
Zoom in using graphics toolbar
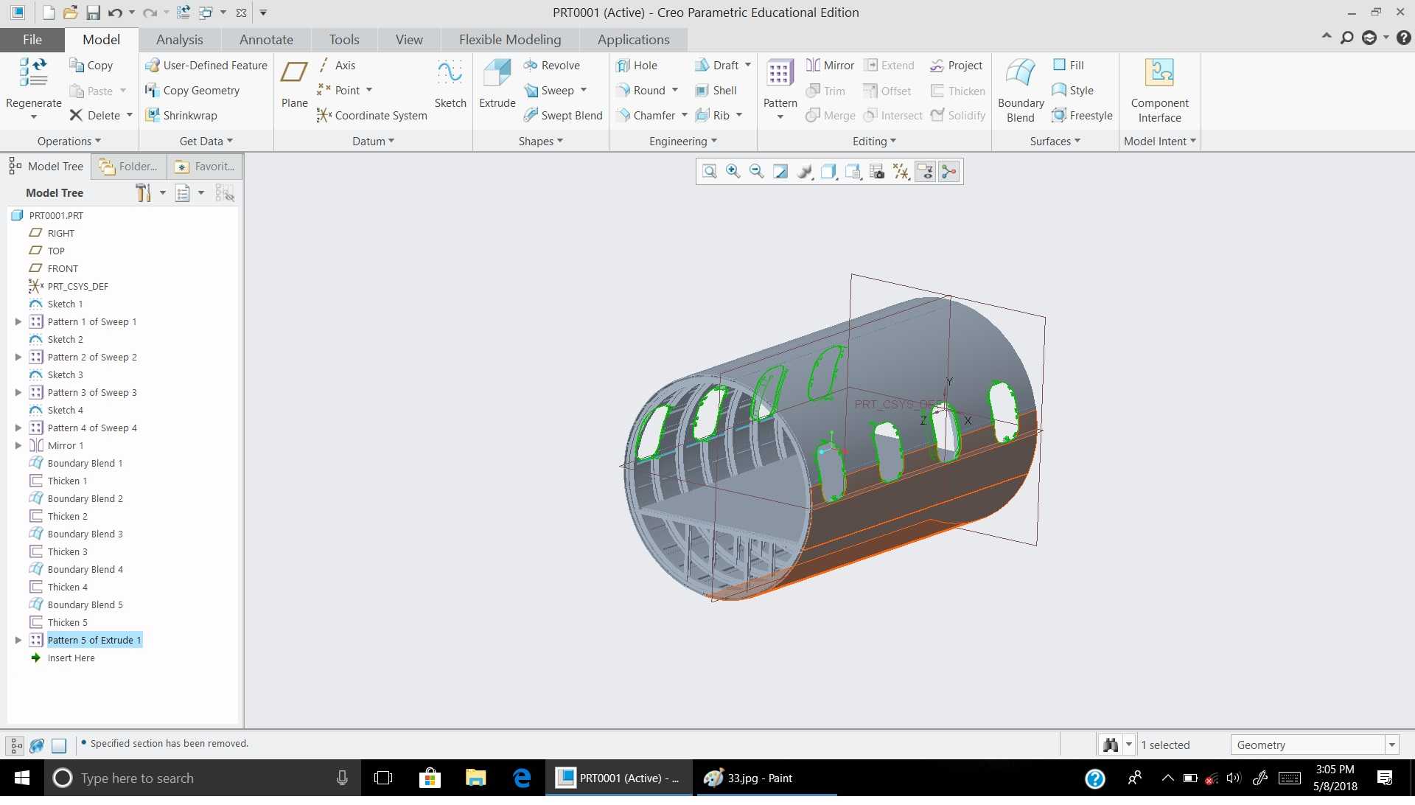coord(733,172)
